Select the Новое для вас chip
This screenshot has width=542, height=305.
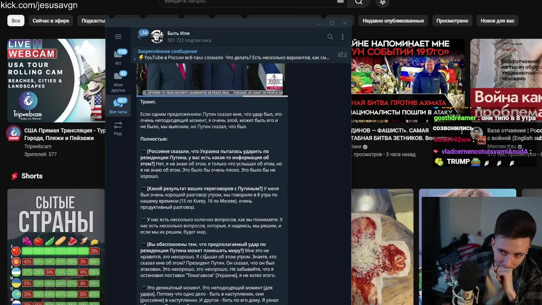coord(498,21)
